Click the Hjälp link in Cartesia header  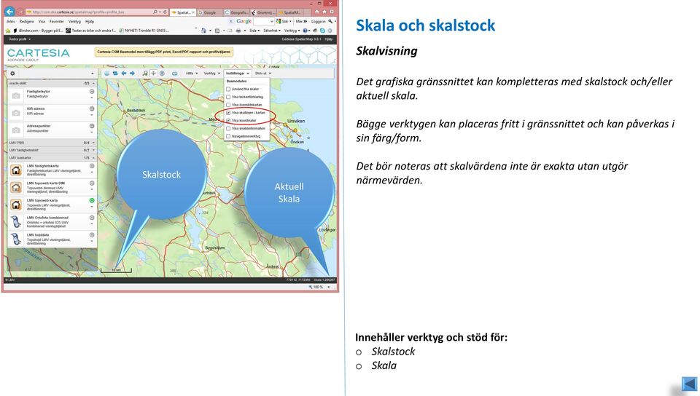pos(329,39)
